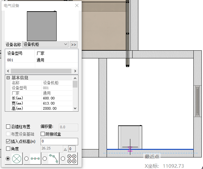Image resolution: width=203 pixels, height=169 pixels.
Task: Click the properties scroll down arrow
Action: pyautogui.click(x=75, y=108)
